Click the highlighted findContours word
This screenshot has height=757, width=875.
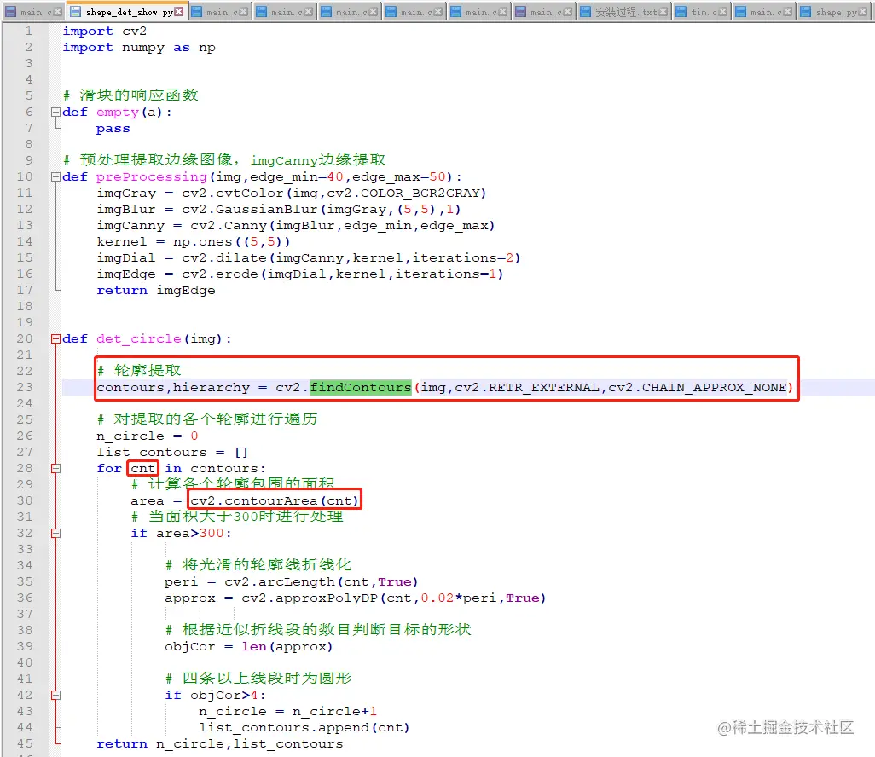[x=361, y=387]
